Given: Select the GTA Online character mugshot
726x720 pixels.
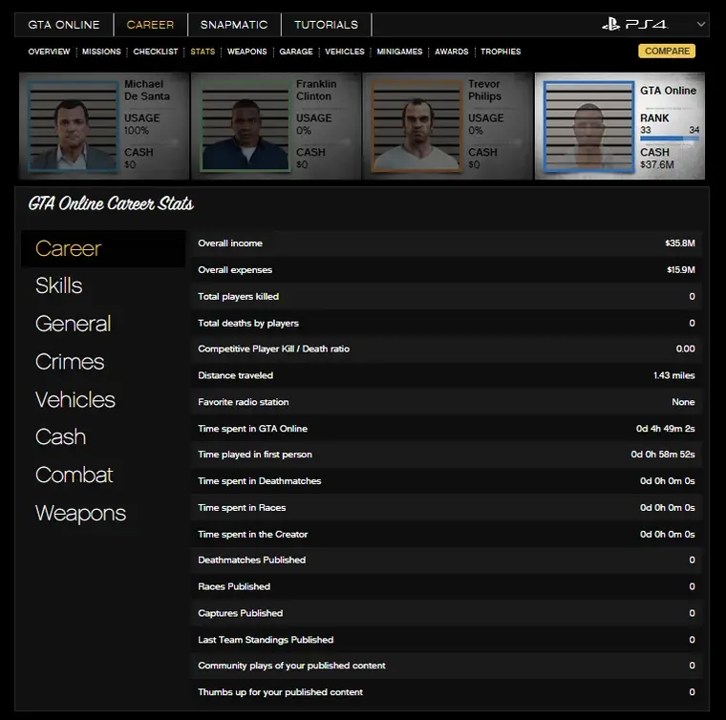Looking at the screenshot, I should (589, 127).
